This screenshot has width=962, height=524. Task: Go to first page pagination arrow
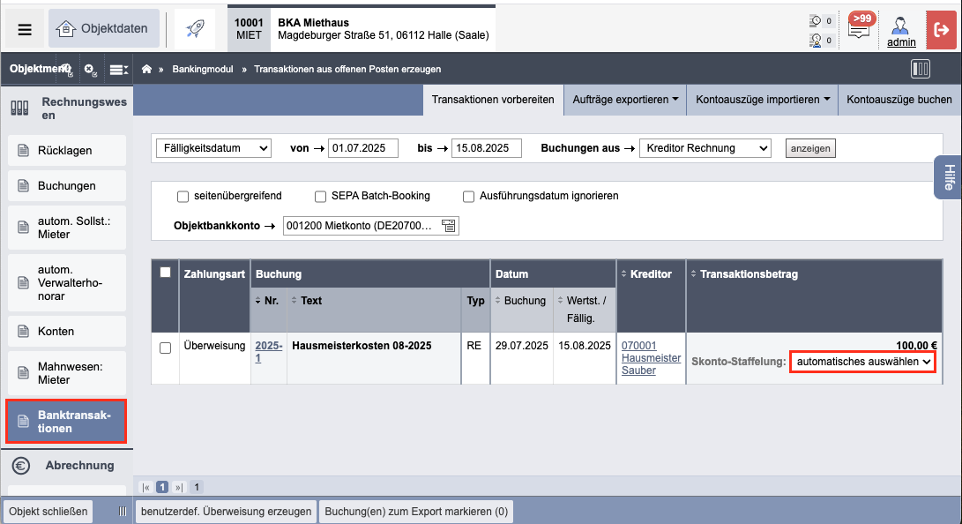click(x=146, y=487)
